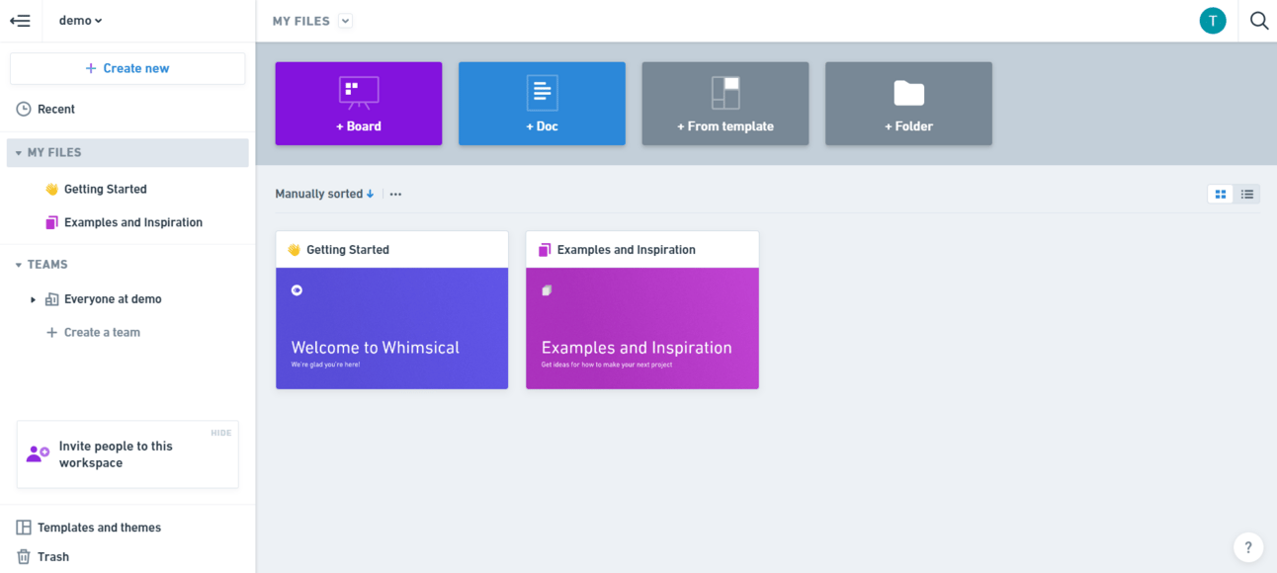Open the Welcome to Whimsical thumbnail
Image resolution: width=1277 pixels, height=573 pixels.
391,328
